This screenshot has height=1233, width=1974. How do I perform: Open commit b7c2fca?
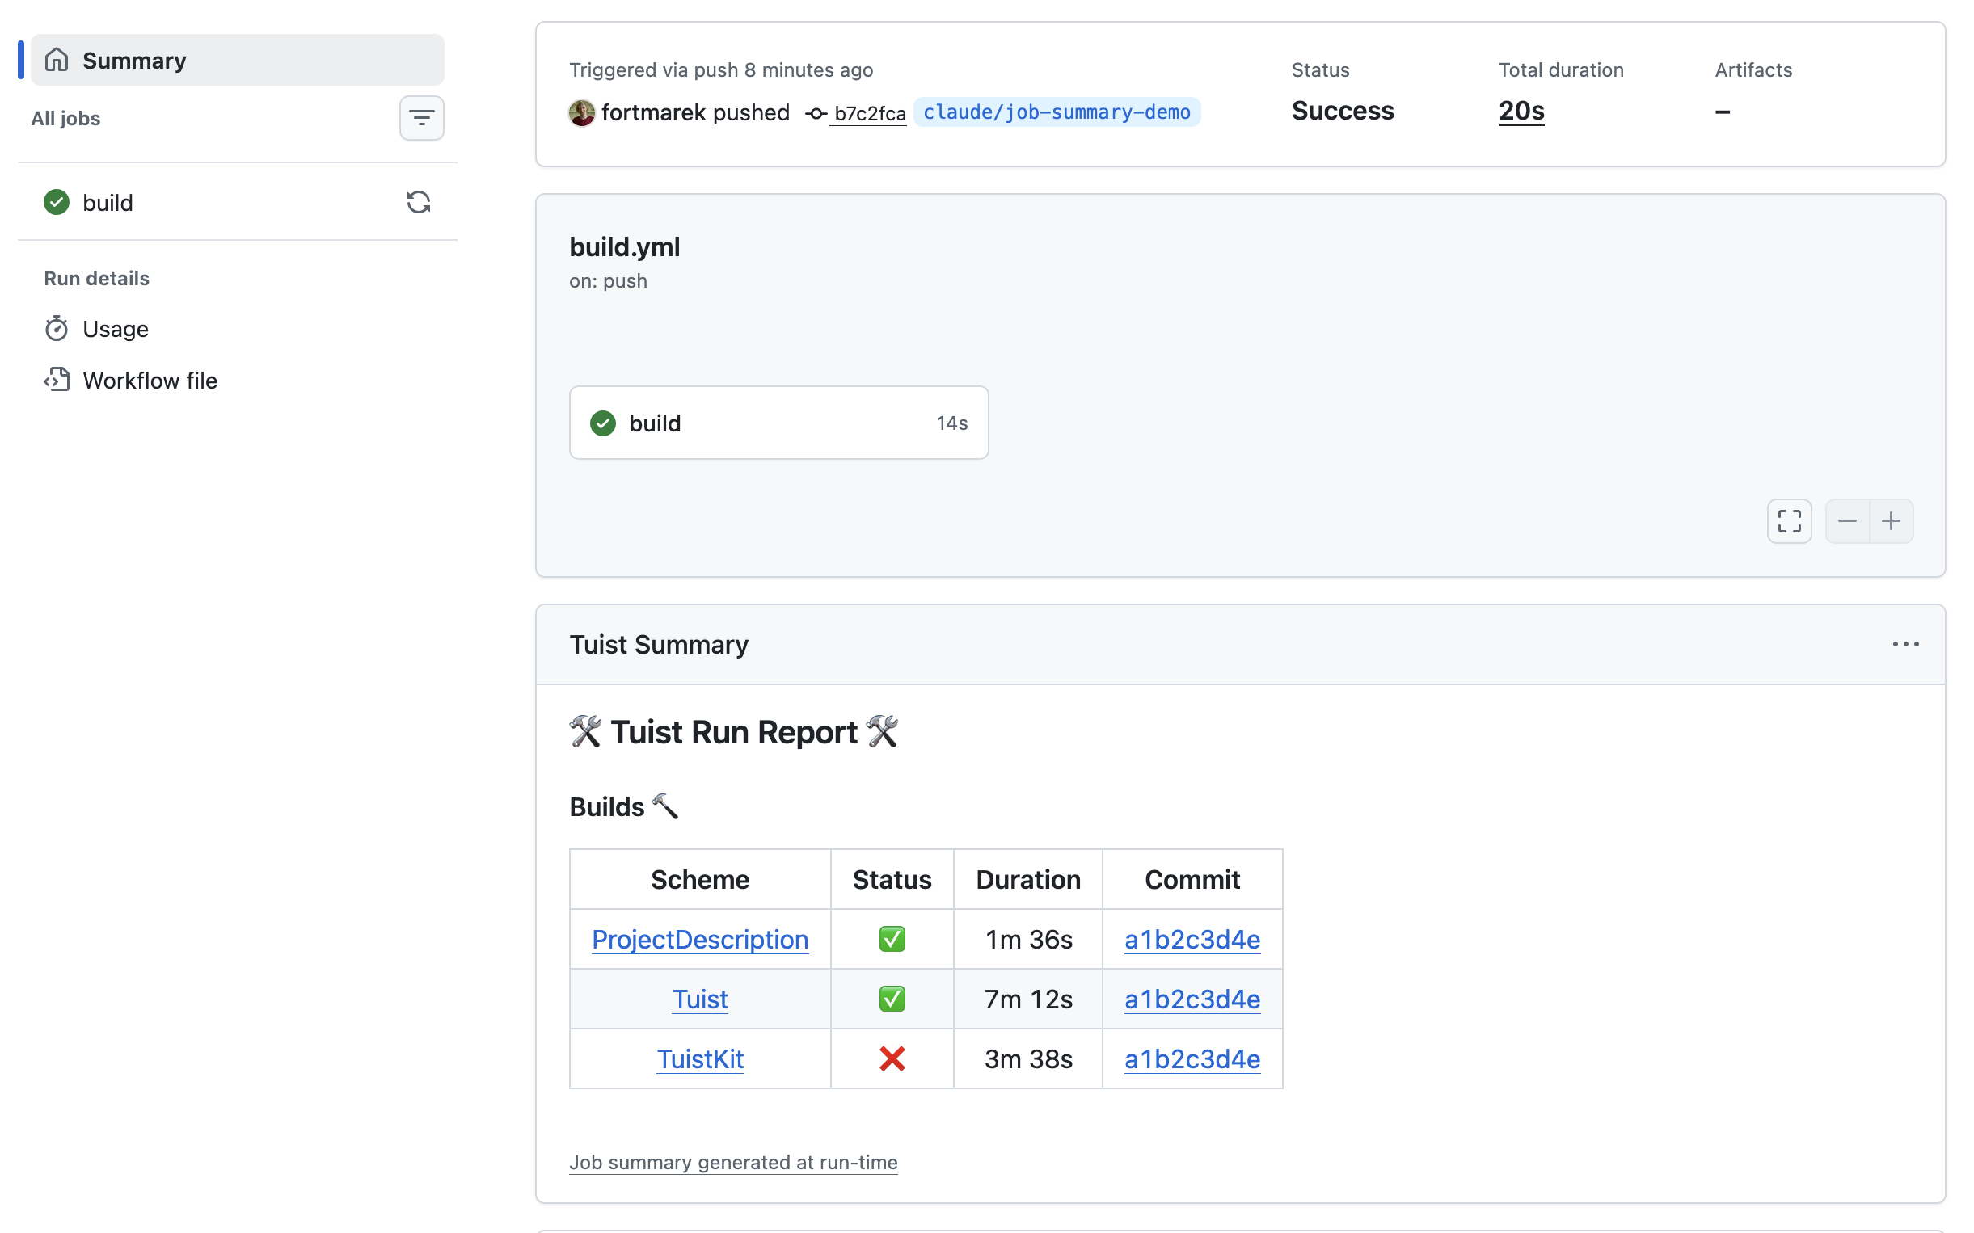tap(870, 113)
